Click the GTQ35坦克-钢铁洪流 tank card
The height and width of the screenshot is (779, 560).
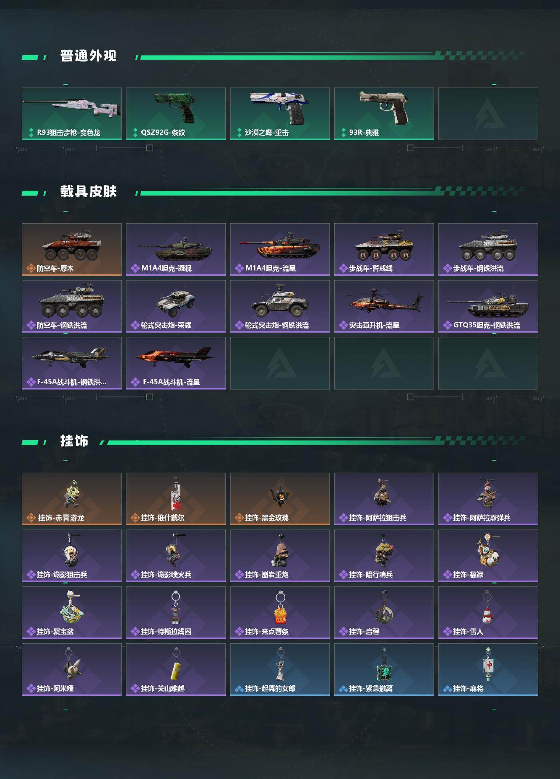tap(488, 306)
